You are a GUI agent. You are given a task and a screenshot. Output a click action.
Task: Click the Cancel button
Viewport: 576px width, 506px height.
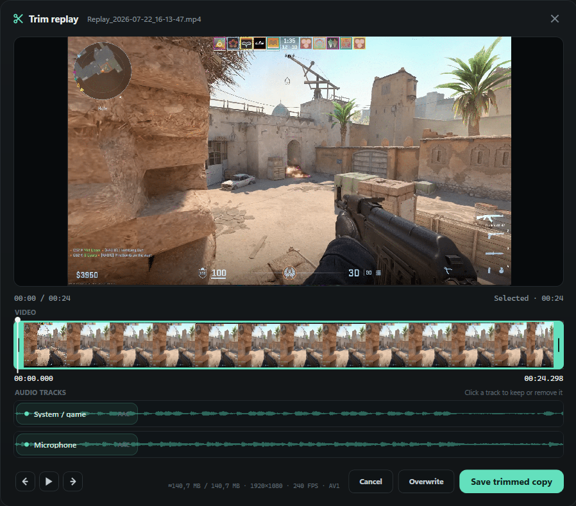(371, 482)
